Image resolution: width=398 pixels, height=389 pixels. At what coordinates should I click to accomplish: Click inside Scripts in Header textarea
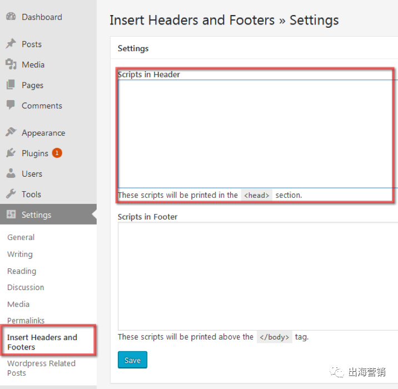(x=258, y=134)
